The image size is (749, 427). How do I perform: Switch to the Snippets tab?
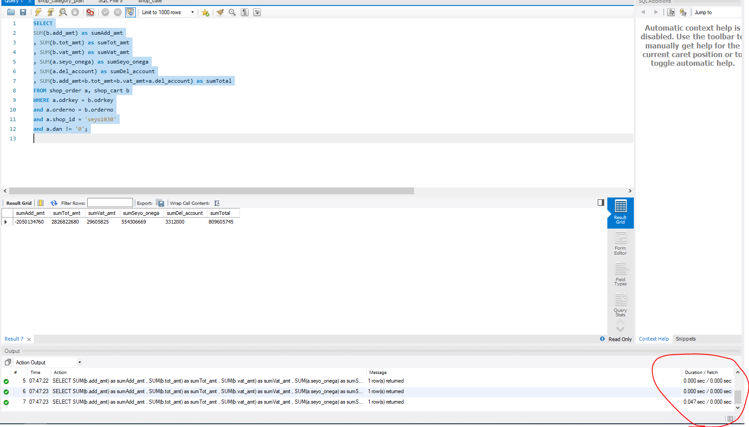pos(685,339)
